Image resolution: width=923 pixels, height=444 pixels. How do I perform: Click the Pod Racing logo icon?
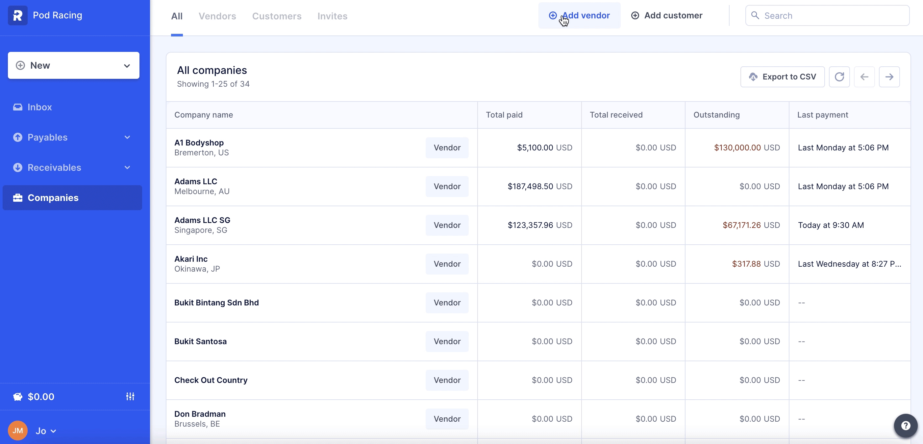click(17, 15)
